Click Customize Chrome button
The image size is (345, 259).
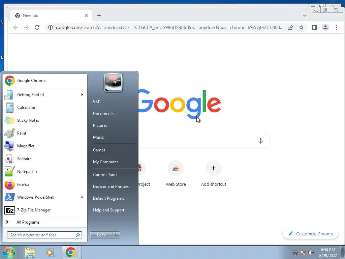tap(310, 234)
